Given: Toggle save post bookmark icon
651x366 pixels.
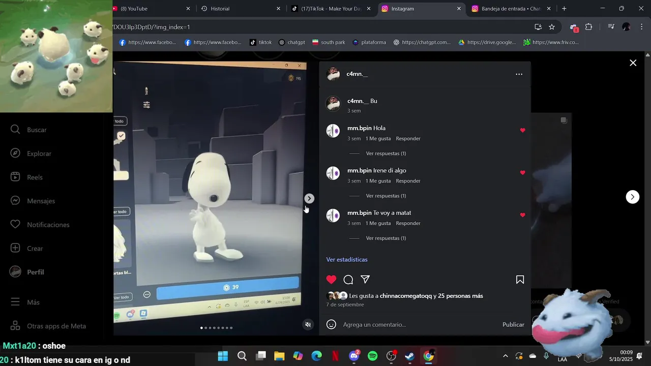Looking at the screenshot, I should pyautogui.click(x=520, y=280).
